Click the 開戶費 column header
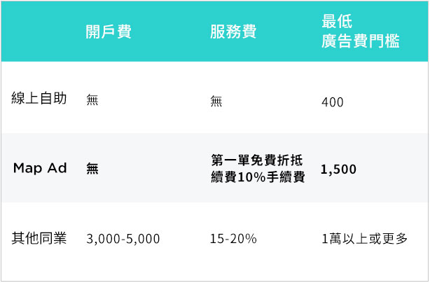Viewport: 430px width, 283px height. 109,32
